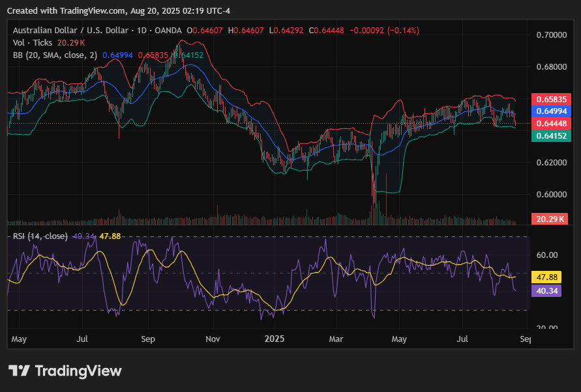Click the high price value H0.64607

point(246,31)
